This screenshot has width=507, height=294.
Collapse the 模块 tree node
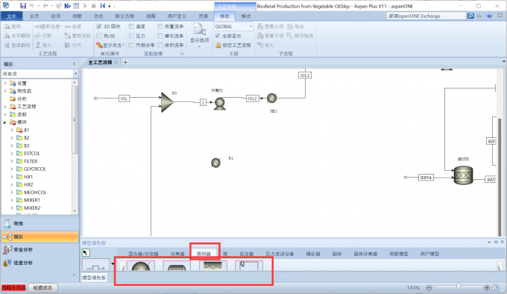(5, 122)
